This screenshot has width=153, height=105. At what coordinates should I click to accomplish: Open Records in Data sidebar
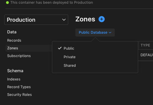coord(14,40)
